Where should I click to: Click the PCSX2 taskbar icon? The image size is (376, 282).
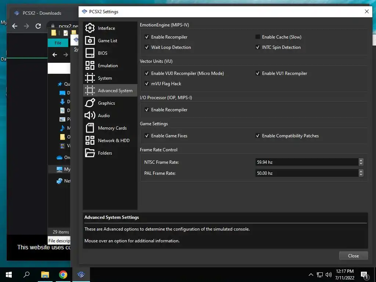tap(81, 275)
